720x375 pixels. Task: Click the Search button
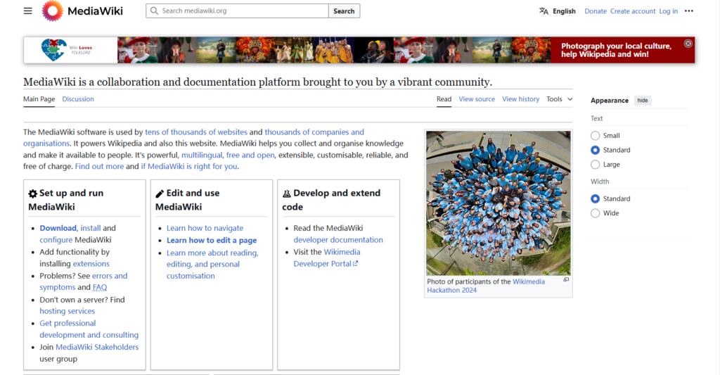coord(344,11)
